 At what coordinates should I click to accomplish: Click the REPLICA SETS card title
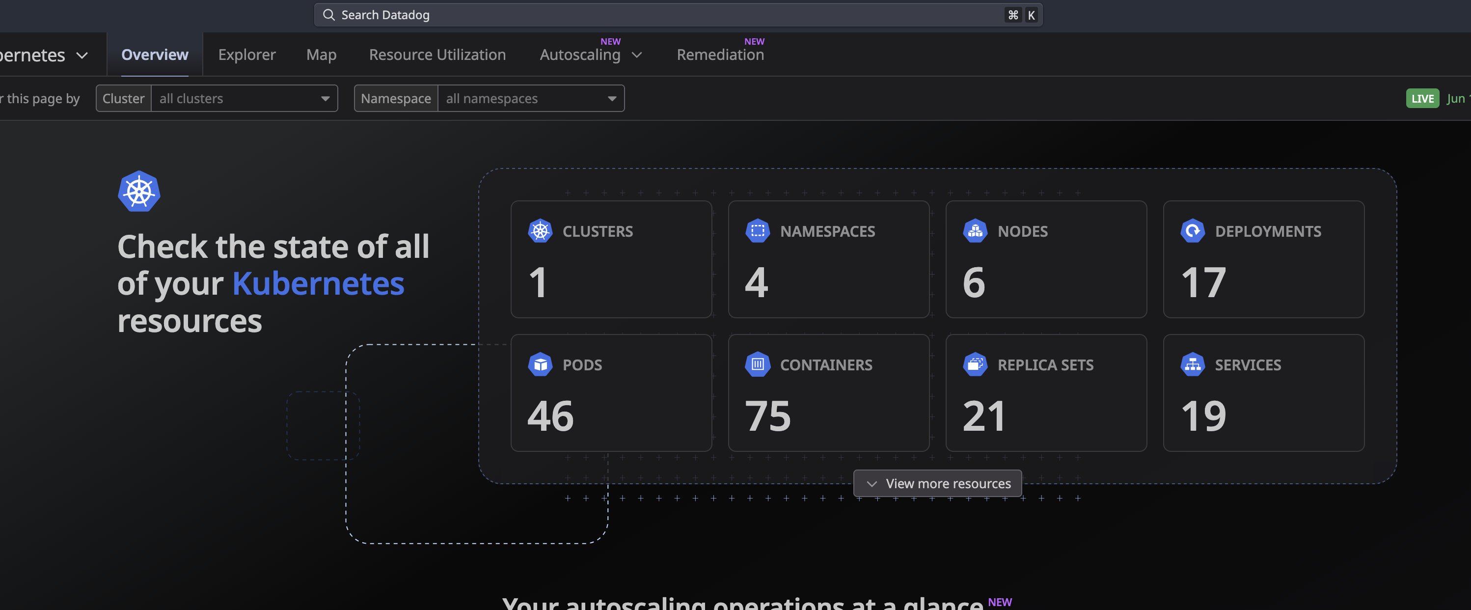click(x=1046, y=364)
